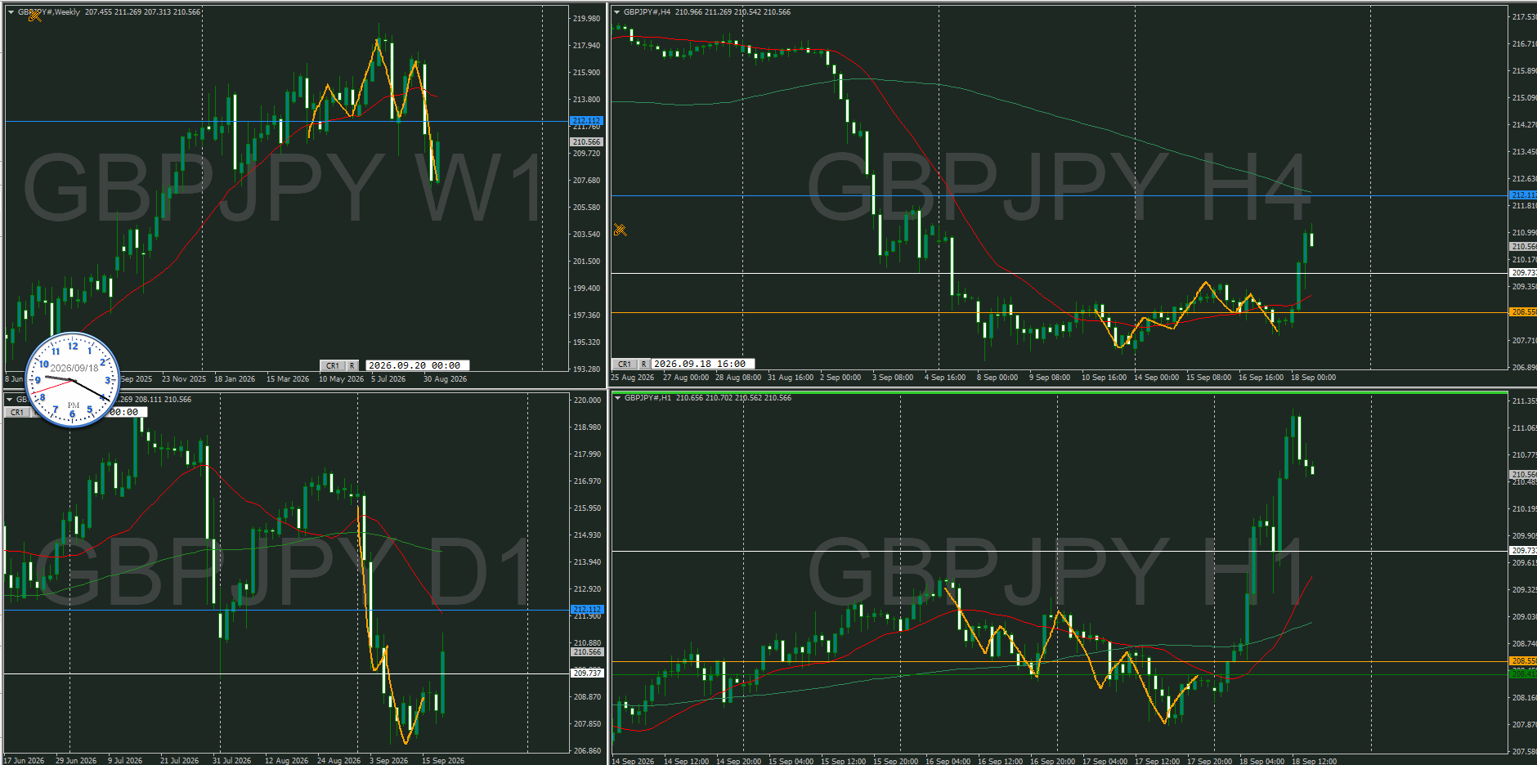Click the R button on the H4 chart

644,365
